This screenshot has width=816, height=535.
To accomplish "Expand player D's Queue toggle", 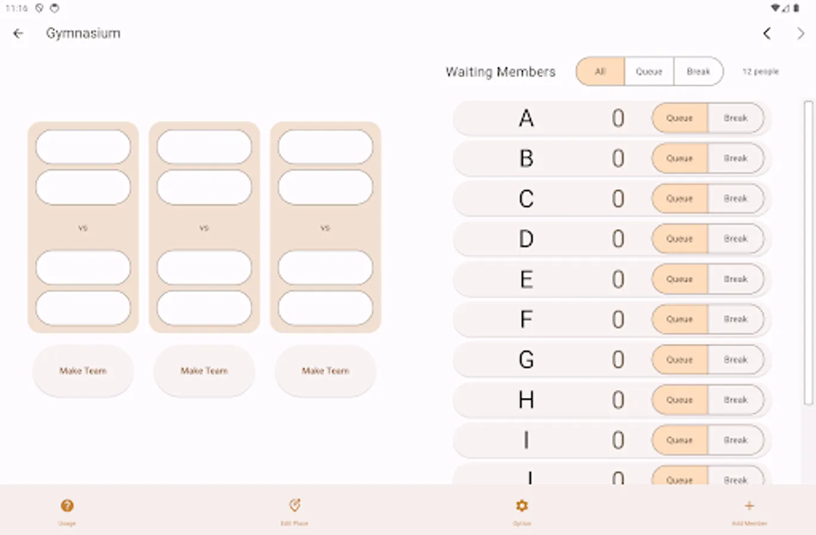I will coord(679,238).
